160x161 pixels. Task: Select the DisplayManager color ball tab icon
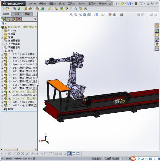coord(19,19)
